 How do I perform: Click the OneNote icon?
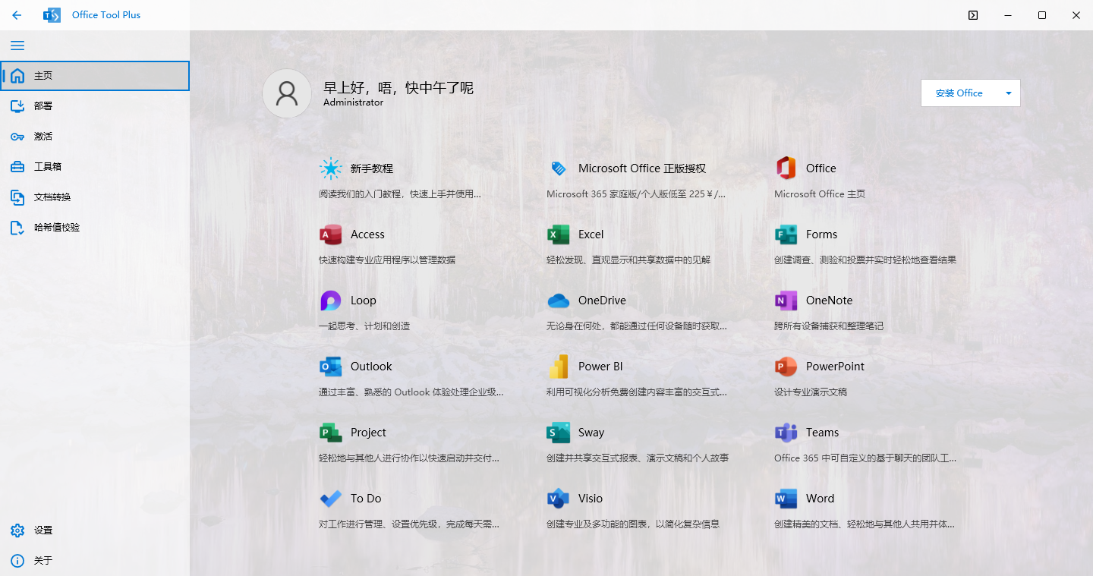point(786,301)
